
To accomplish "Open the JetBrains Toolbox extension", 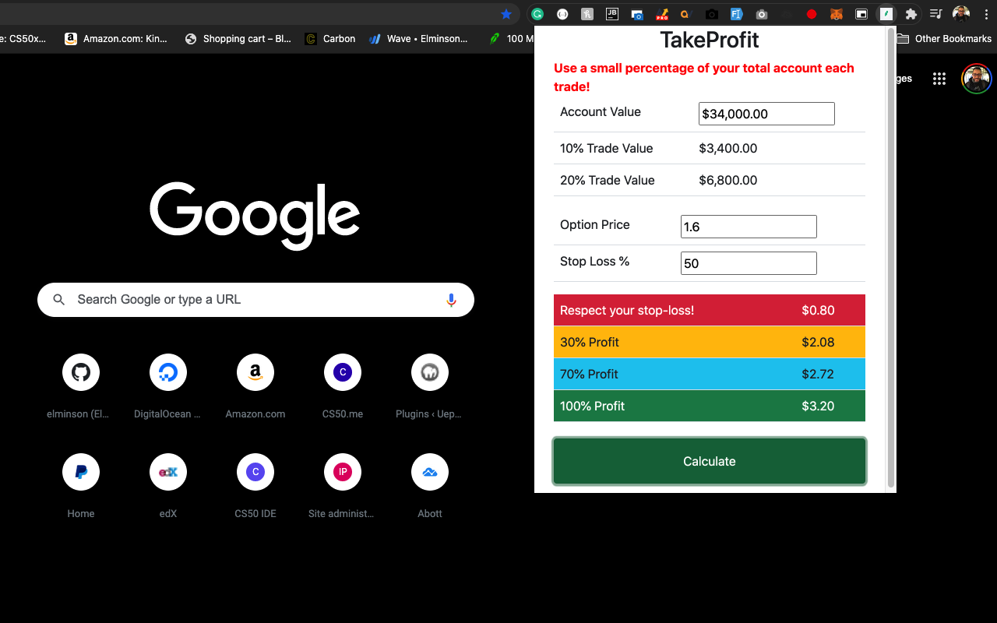I will [x=612, y=14].
